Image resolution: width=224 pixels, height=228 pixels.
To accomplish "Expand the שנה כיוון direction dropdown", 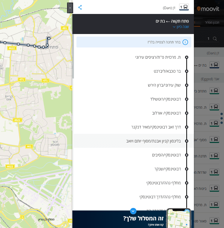I will pos(181,27).
